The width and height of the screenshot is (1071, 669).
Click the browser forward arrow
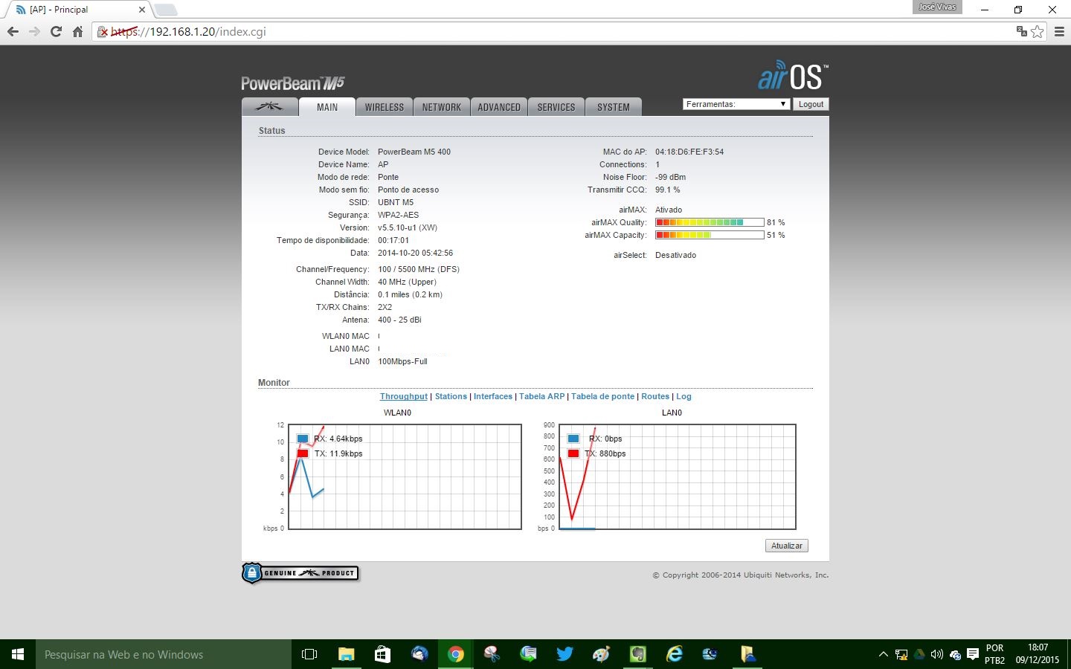coord(34,32)
